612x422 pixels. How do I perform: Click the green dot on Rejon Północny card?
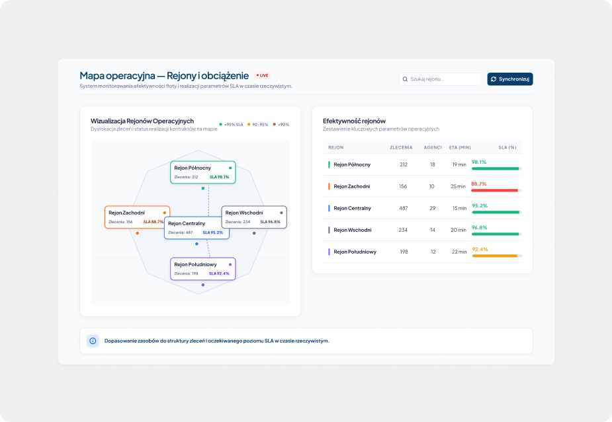tap(230, 168)
